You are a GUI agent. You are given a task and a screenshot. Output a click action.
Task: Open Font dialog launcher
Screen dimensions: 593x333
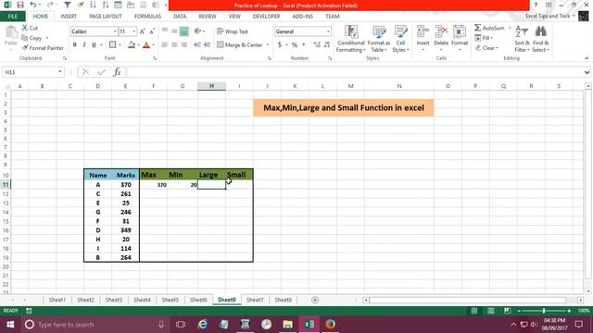[x=155, y=58]
